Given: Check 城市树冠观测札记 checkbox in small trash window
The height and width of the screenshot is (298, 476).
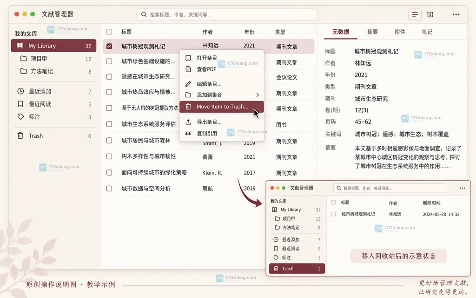Looking at the screenshot, I should click(333, 214).
